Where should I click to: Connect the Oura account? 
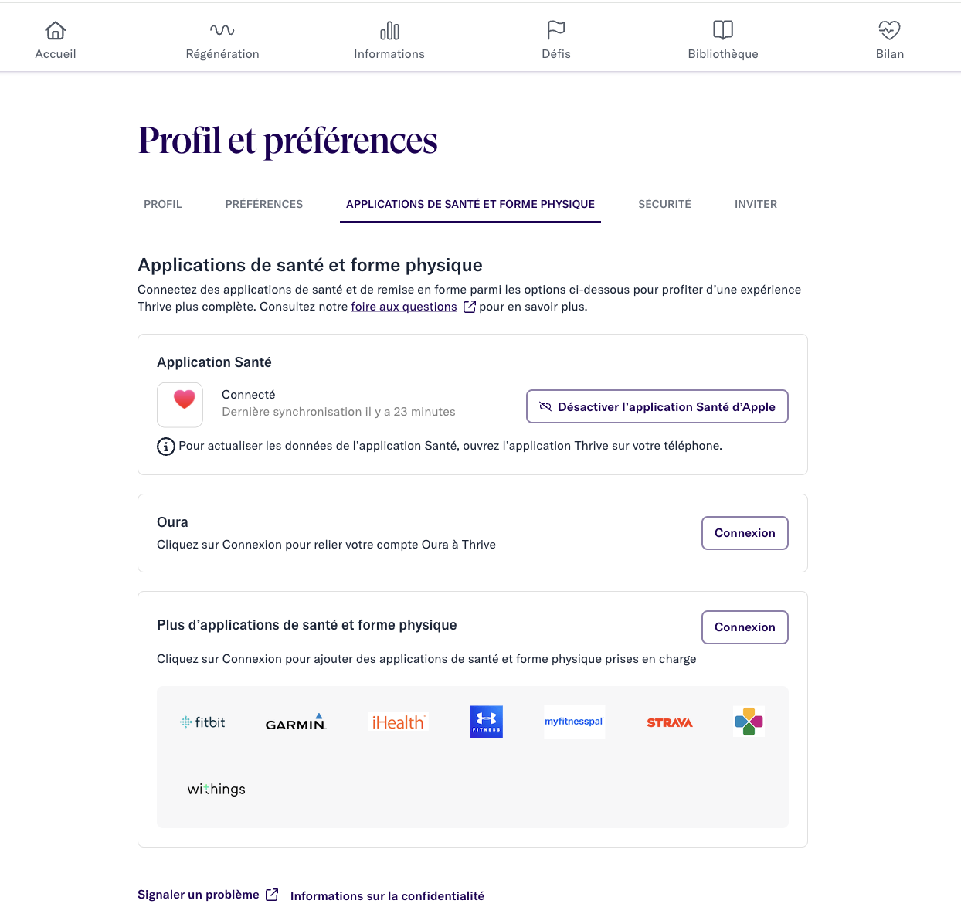[x=745, y=533]
